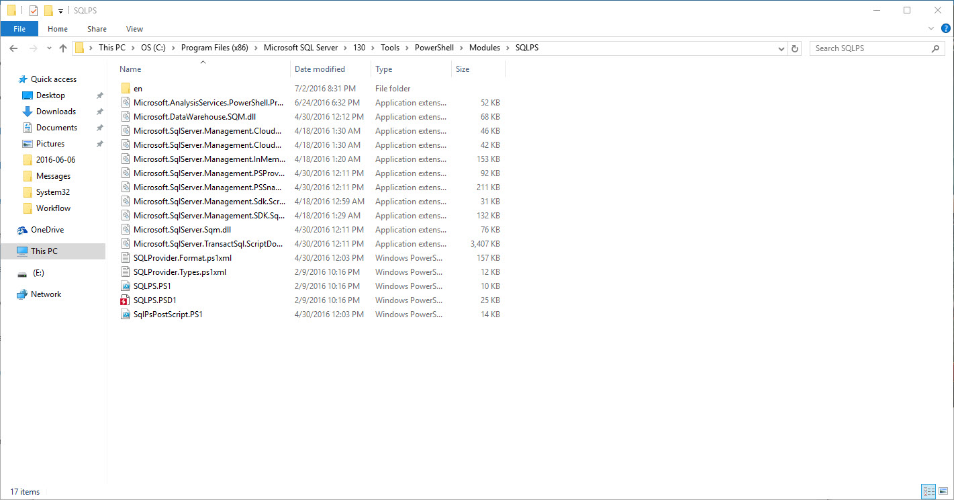Expand chevron after 'Tools' in address bar
The height and width of the screenshot is (500, 954).
408,48
